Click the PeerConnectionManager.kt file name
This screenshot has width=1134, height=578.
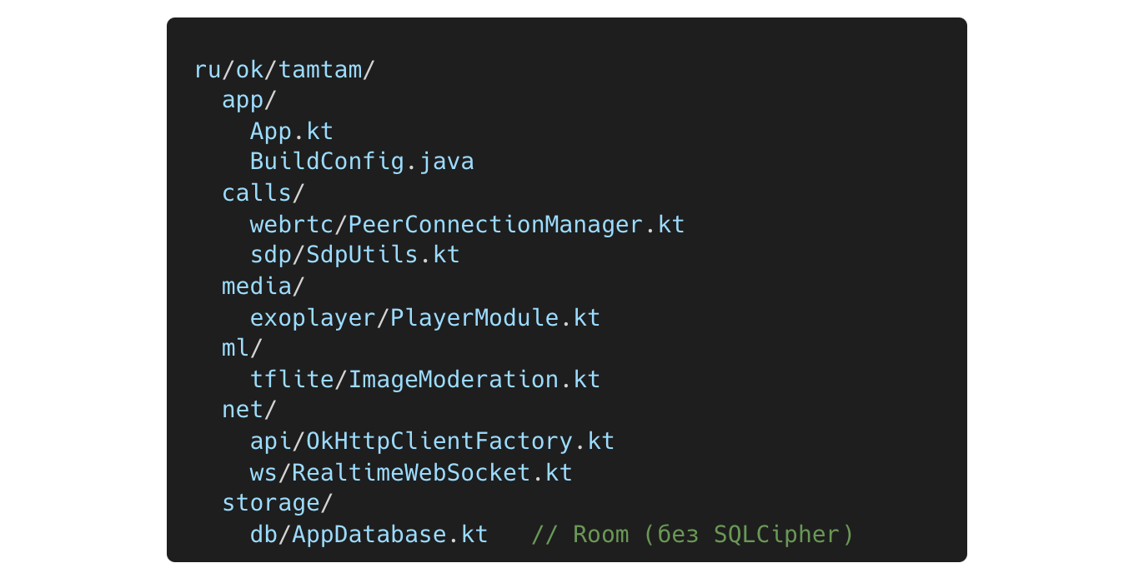pos(516,224)
